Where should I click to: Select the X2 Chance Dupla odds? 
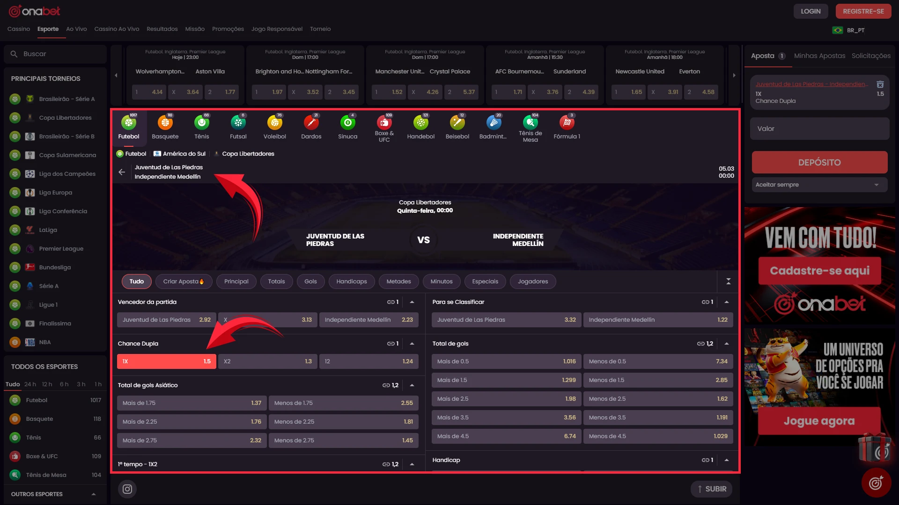click(267, 361)
